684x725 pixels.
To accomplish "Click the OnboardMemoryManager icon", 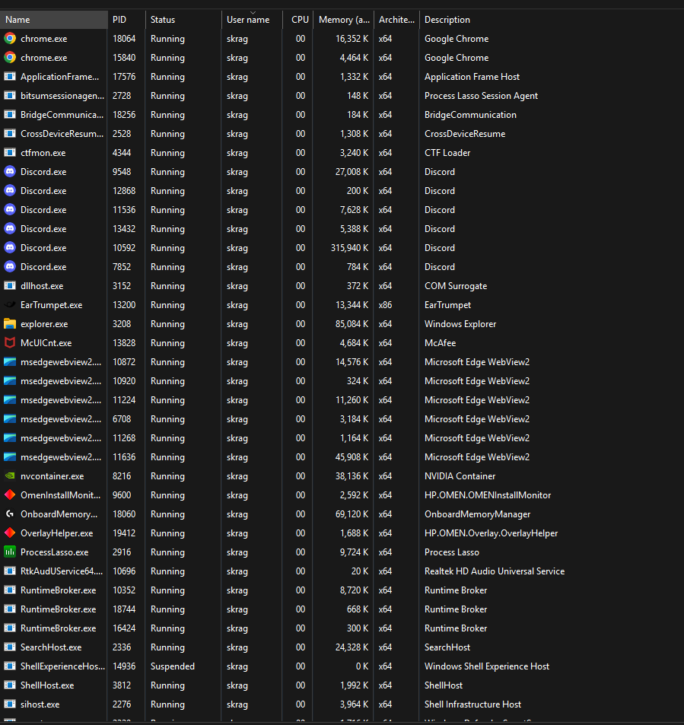I will pyautogui.click(x=10, y=514).
